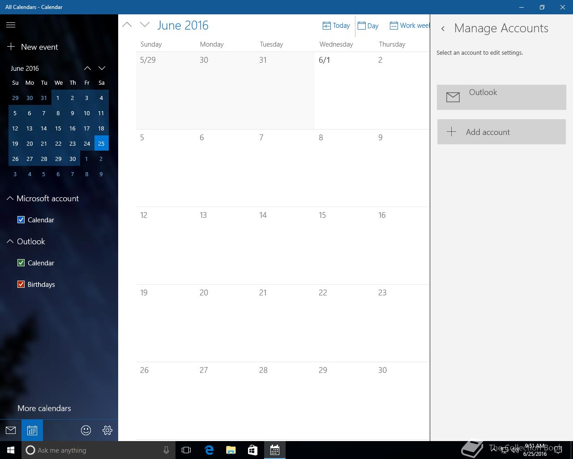Click the Calendar app icon in sidebar

tap(32, 430)
